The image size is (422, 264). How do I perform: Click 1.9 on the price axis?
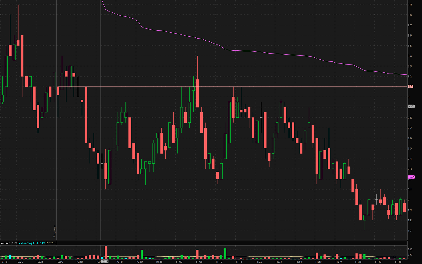tap(410, 210)
